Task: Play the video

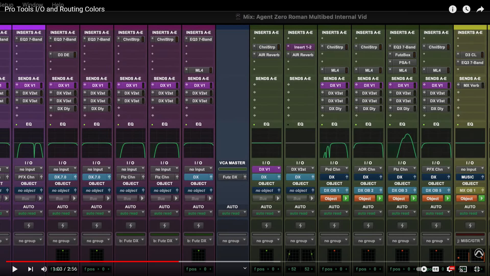Action: click(x=15, y=269)
